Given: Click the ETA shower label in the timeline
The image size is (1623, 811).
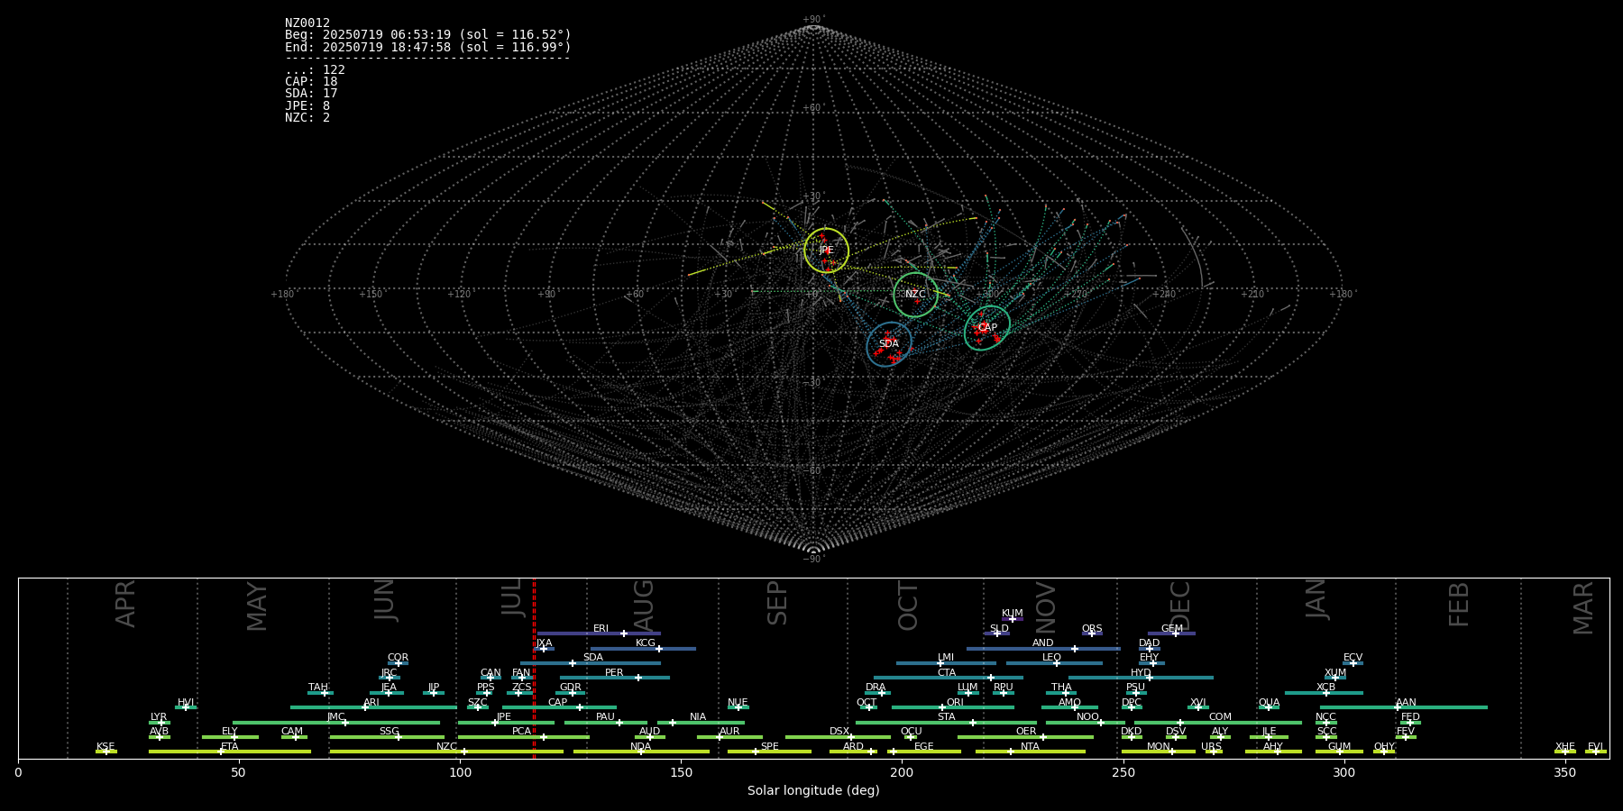Looking at the screenshot, I should tap(230, 747).
